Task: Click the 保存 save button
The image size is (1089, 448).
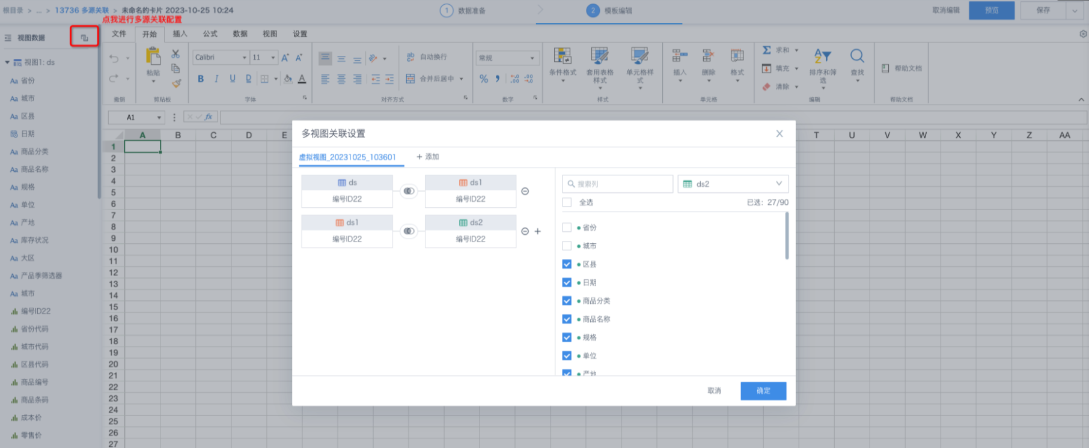Action: 1043,10
